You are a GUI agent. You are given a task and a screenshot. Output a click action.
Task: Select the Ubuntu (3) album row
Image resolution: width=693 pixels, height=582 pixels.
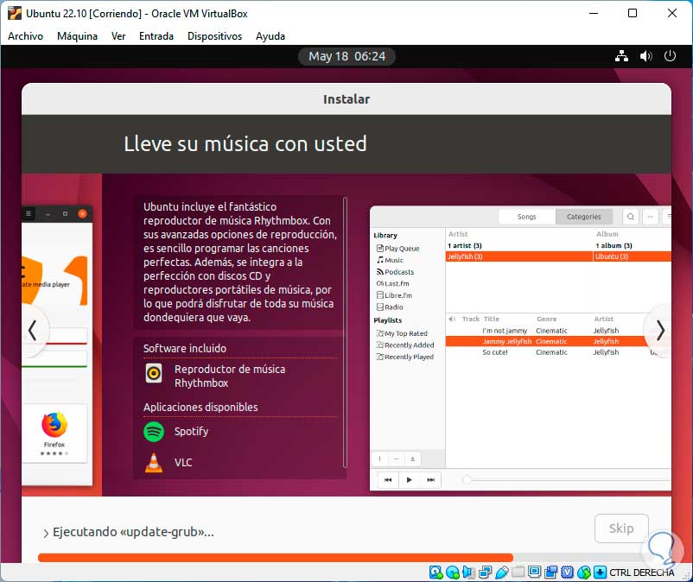(632, 256)
